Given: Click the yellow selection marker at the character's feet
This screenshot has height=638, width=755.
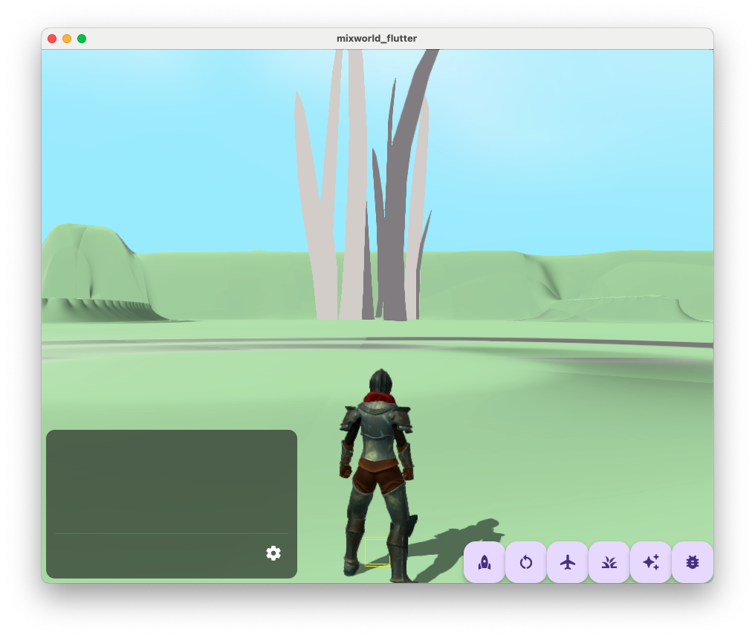Looking at the screenshot, I should point(377,552).
